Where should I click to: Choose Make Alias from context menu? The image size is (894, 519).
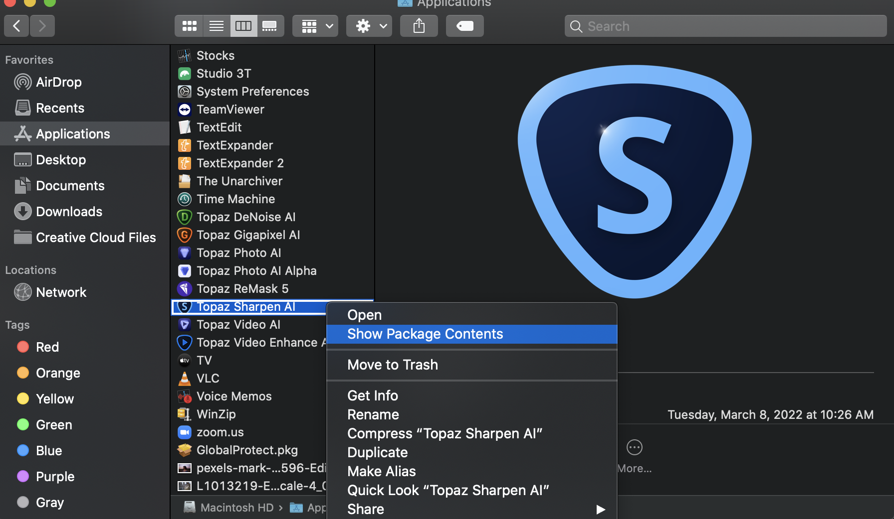(471, 472)
